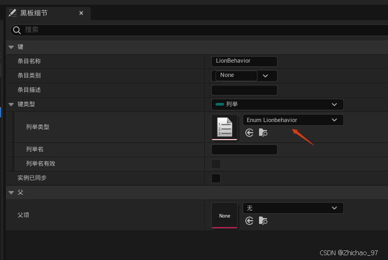Select the 条目类别 label

click(x=29, y=75)
